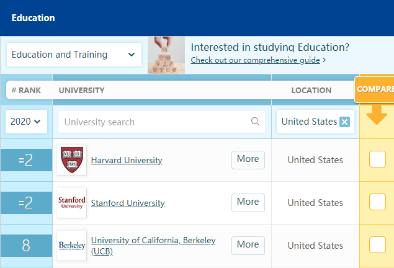Screen dimensions: 394x268
Task: Remove the United States location filter
Action: (x=345, y=122)
